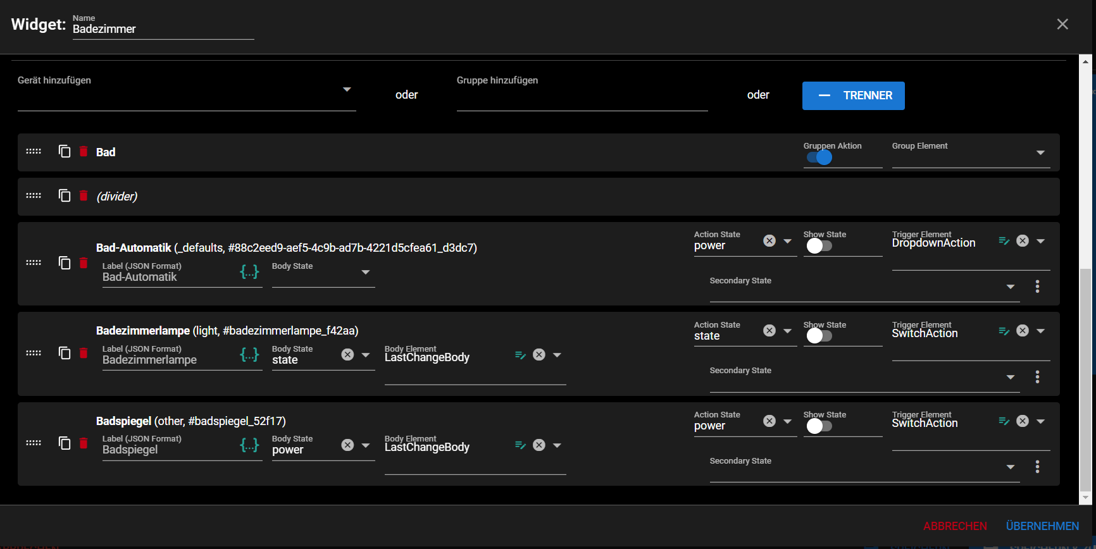The image size is (1096, 549).
Task: Edit Badezimmerlampe label field
Action: pyautogui.click(x=170, y=360)
